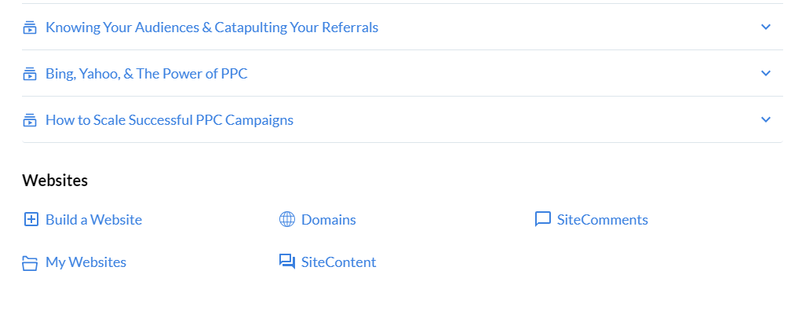Open the SiteContent link
Image resolution: width=802 pixels, height=322 pixels.
click(338, 262)
